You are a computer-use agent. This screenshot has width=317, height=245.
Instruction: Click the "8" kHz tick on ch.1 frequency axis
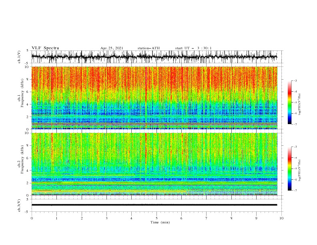[28, 79]
